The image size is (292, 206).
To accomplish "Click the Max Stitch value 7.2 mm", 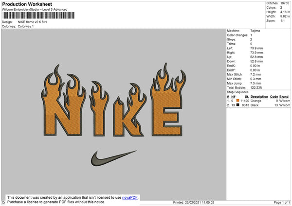I will click(x=255, y=74).
